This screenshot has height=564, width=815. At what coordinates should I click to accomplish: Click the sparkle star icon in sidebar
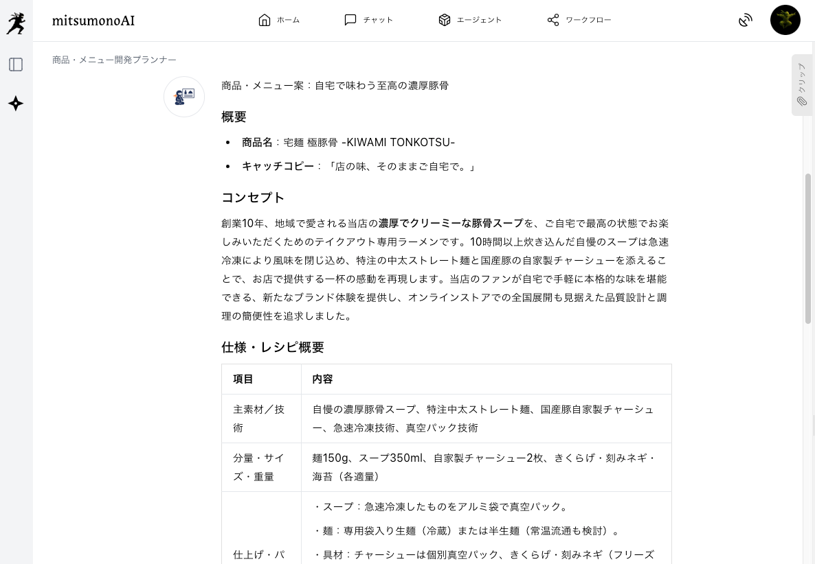[x=16, y=104]
